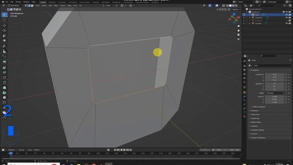Open the Render menu

click(x=18, y=2)
